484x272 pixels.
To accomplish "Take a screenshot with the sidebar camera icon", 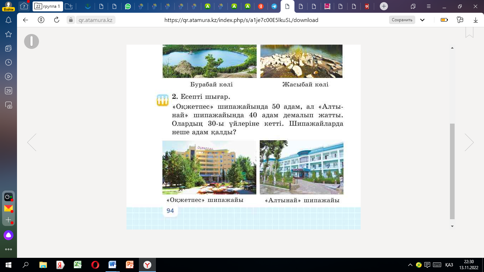I will [x=9, y=105].
